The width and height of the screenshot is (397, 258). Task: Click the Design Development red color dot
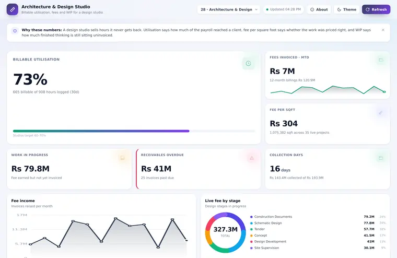pyautogui.click(x=251, y=242)
